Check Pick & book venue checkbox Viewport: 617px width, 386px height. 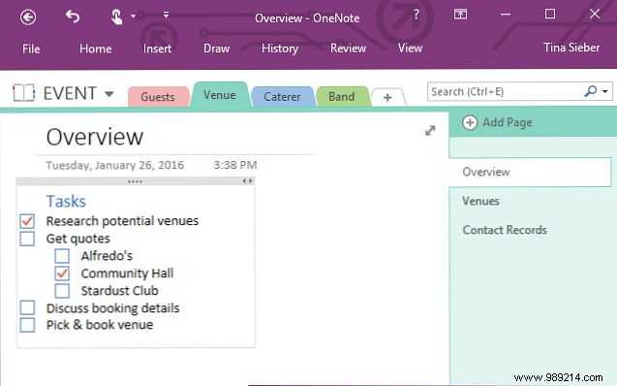tap(27, 325)
